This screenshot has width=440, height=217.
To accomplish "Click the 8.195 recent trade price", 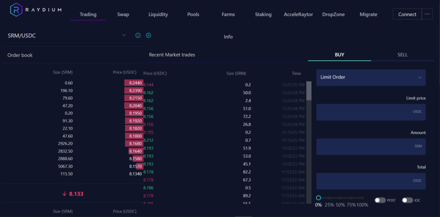I will tap(148, 132).
